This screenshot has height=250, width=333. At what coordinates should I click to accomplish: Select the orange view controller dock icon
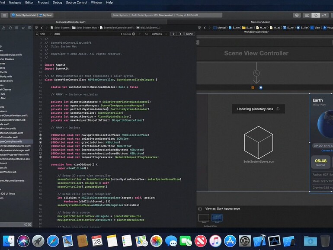tap(253, 87)
